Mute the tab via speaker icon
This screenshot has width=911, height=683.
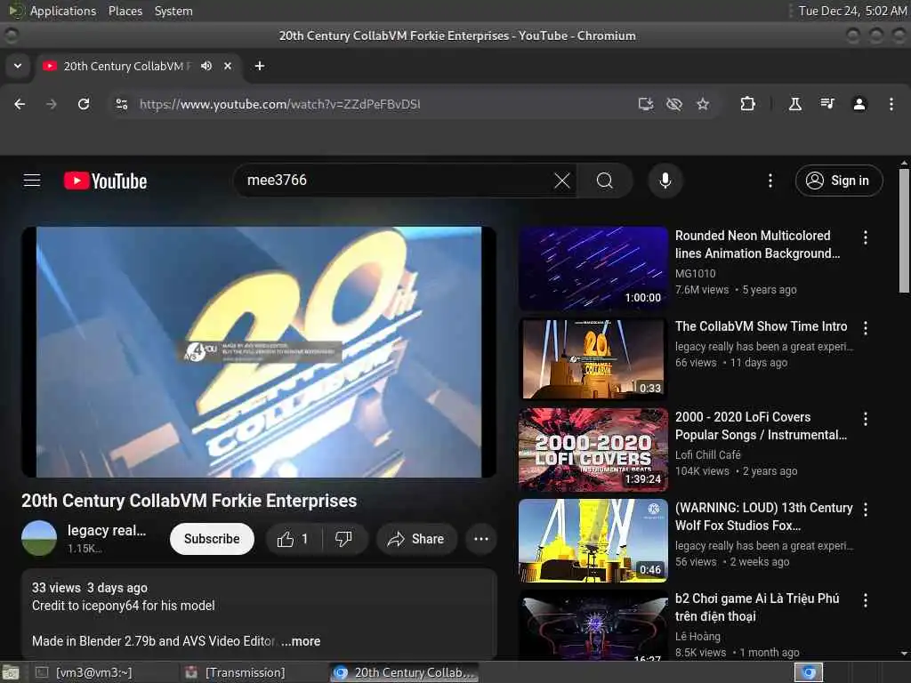[x=206, y=66]
